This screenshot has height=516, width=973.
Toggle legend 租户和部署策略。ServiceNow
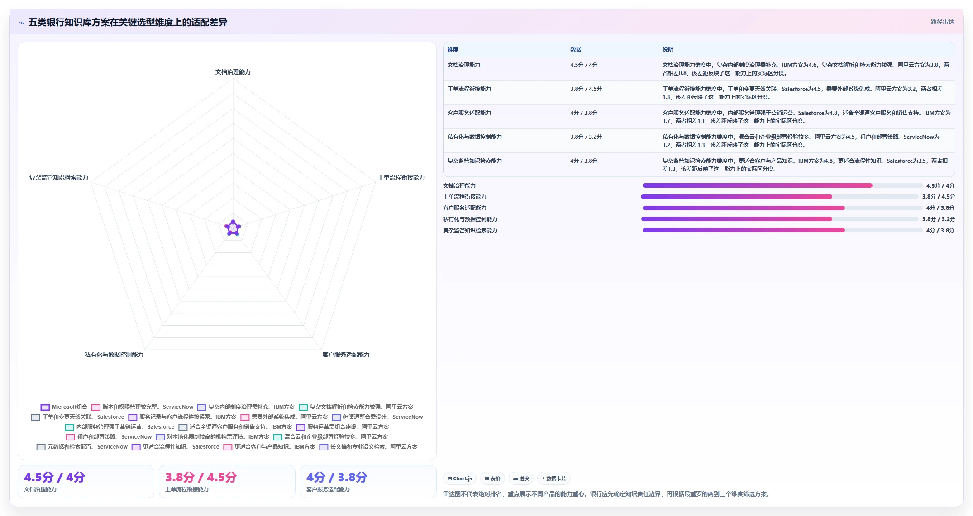click(x=109, y=437)
